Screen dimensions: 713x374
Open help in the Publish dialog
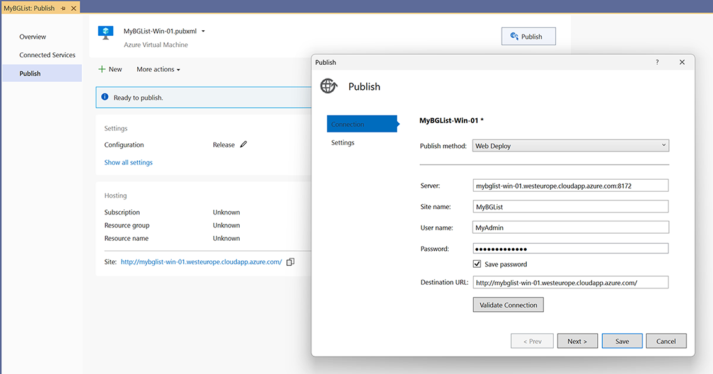657,62
